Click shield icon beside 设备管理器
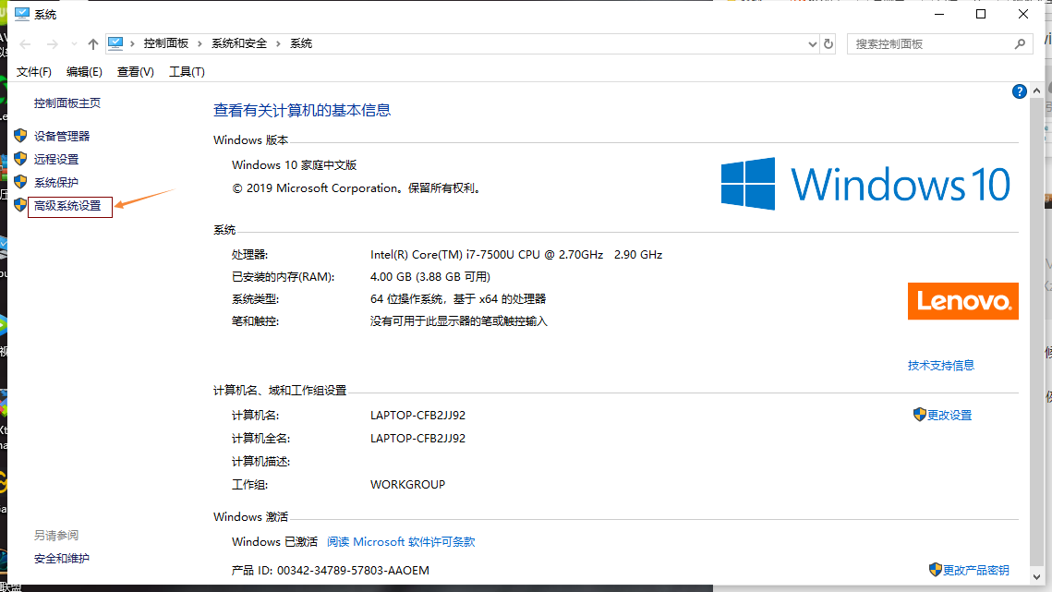 [x=20, y=136]
